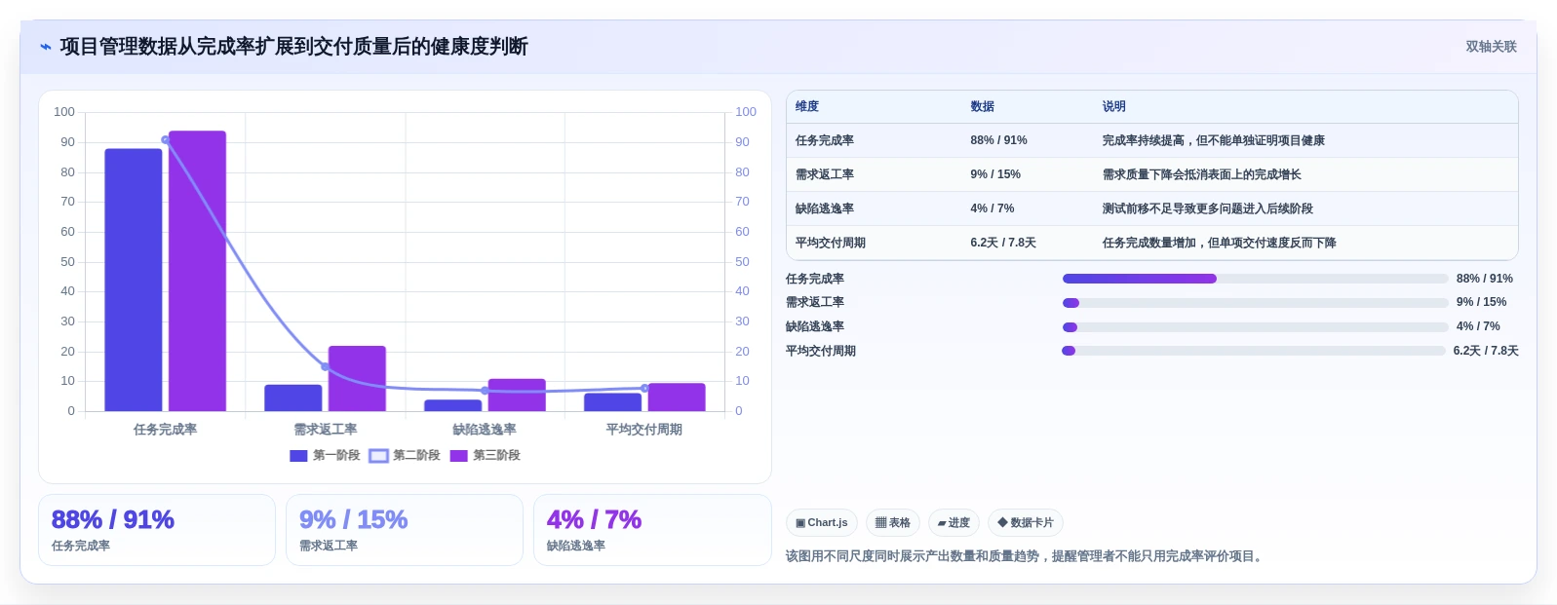Screen dimensions: 1557x605
Task: Click the 缺陷逃逸率 x-axis label
Action: coord(485,430)
